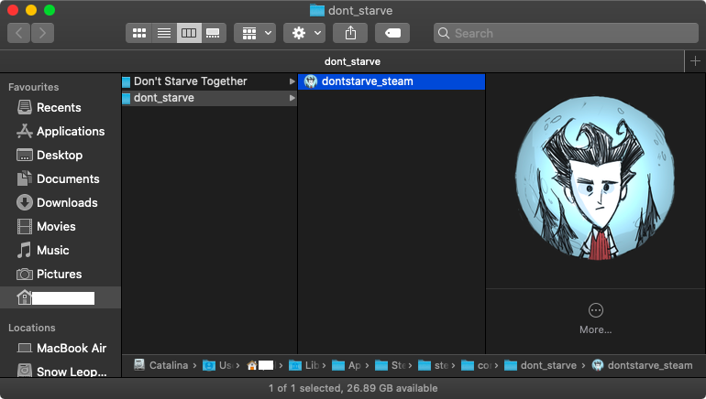Image resolution: width=706 pixels, height=399 pixels.
Task: Click the Wilson preview image
Action: (595, 178)
